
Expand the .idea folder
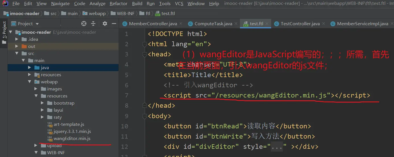click(17, 39)
